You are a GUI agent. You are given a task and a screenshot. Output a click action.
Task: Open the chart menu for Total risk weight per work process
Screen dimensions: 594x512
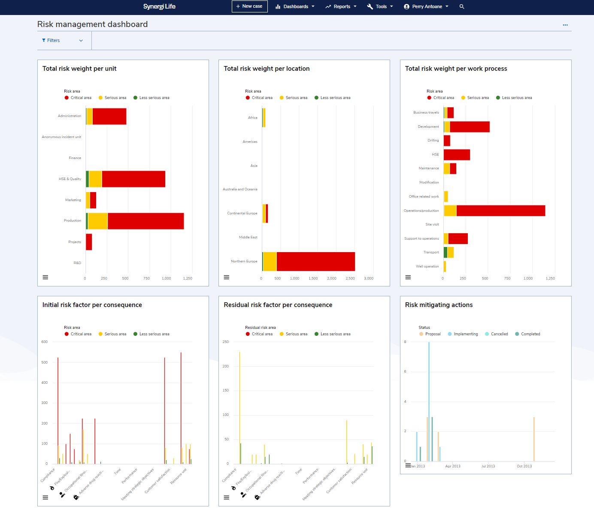(408, 277)
